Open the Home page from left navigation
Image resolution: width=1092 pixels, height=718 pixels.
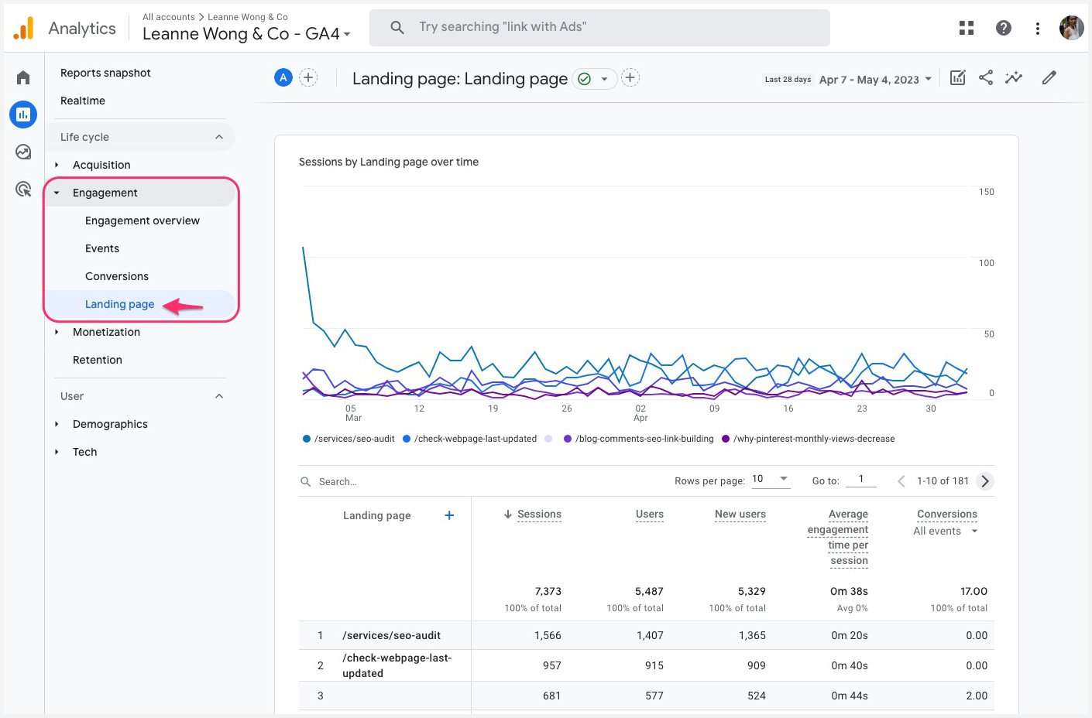22,77
